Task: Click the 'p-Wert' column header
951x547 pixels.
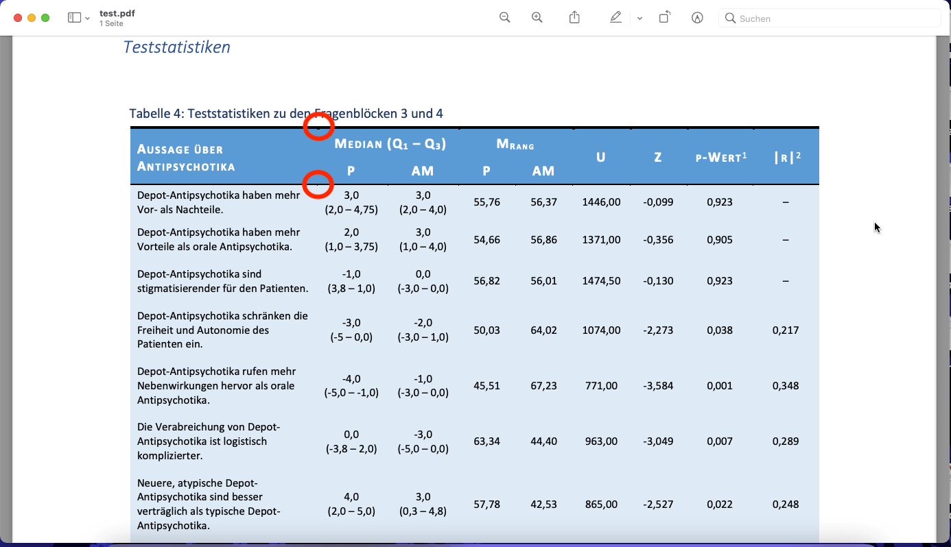Action: pyautogui.click(x=721, y=157)
